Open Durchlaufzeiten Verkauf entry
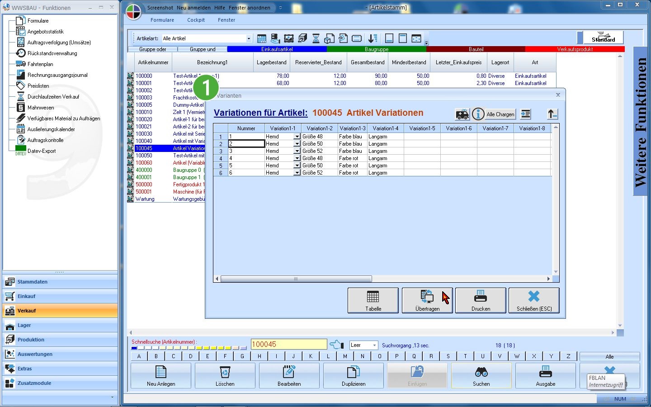Viewport: 651px width, 407px height. click(53, 97)
